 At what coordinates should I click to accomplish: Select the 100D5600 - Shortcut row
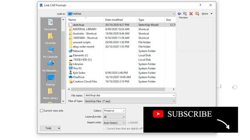(121, 38)
